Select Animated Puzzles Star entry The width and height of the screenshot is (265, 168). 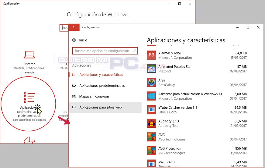pos(175,67)
